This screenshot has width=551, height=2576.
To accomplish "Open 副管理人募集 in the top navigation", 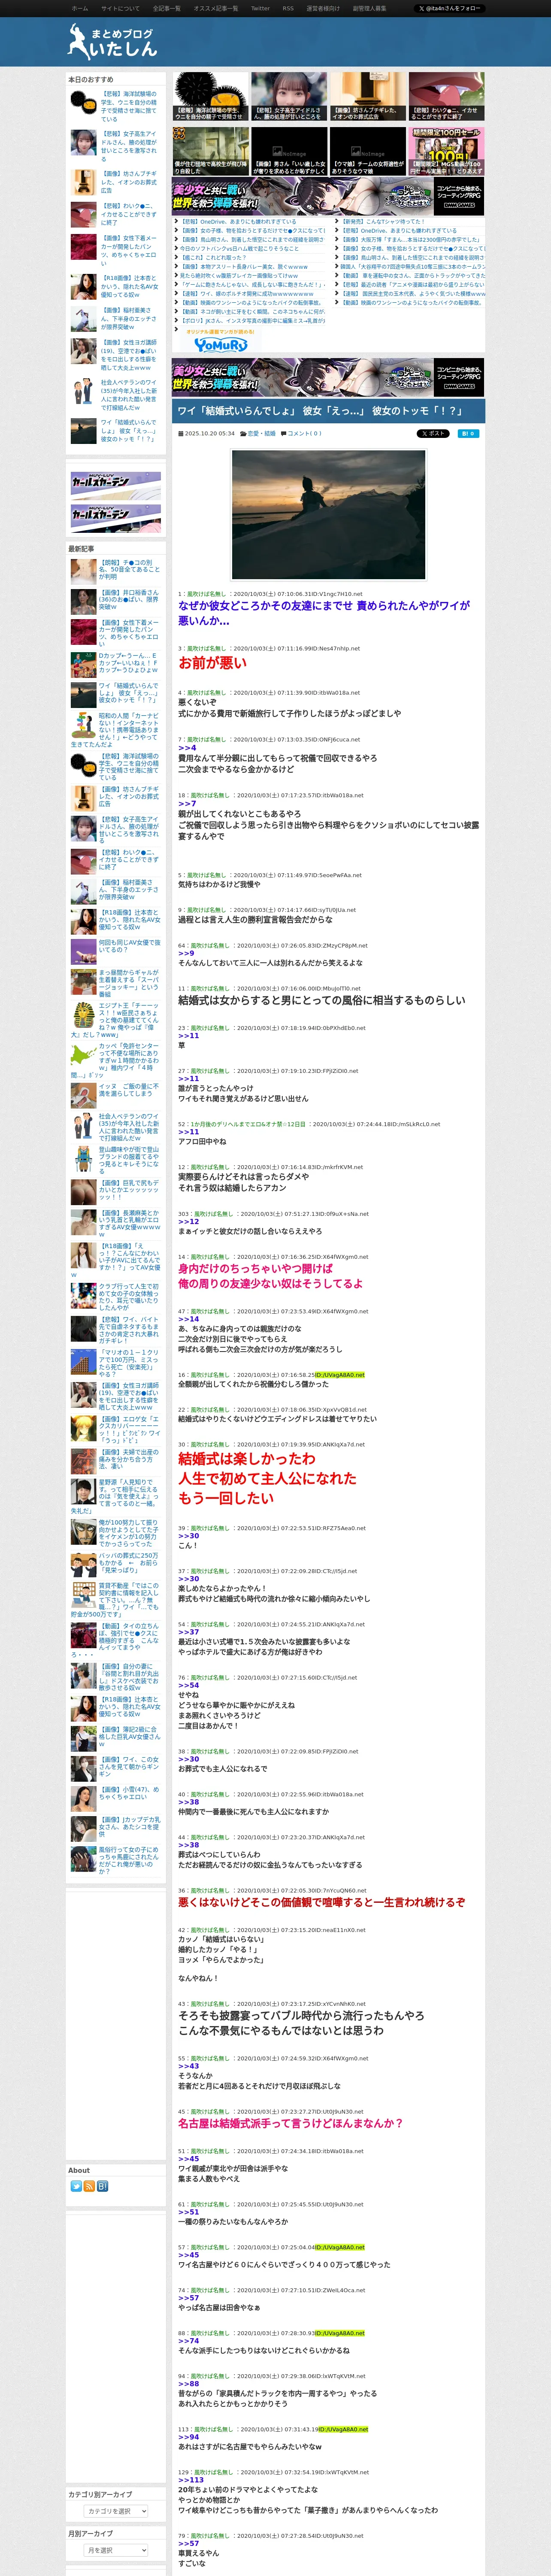I will 369,8.
